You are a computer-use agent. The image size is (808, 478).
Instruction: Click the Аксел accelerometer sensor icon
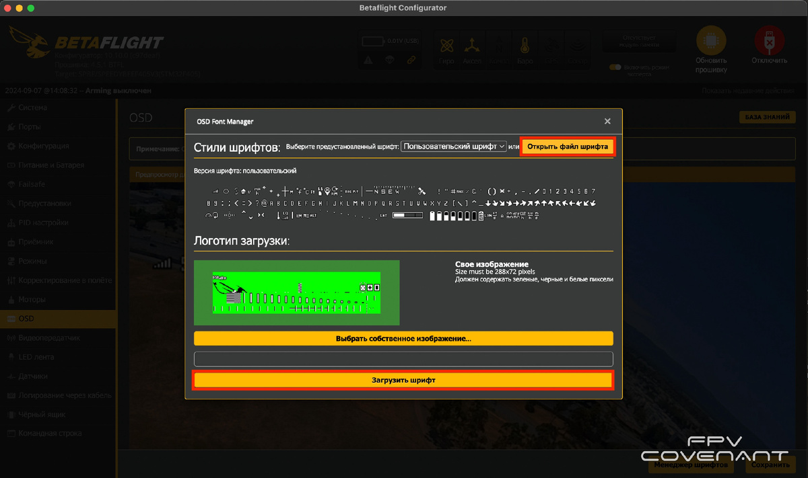pos(473,50)
